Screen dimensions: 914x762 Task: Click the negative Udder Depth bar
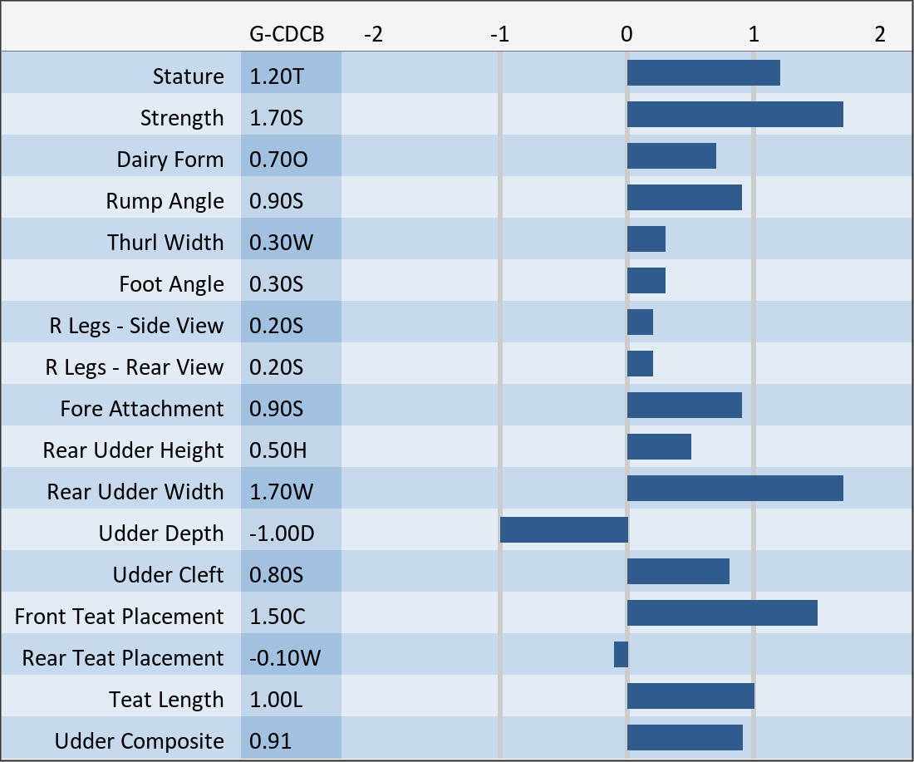pos(564,529)
